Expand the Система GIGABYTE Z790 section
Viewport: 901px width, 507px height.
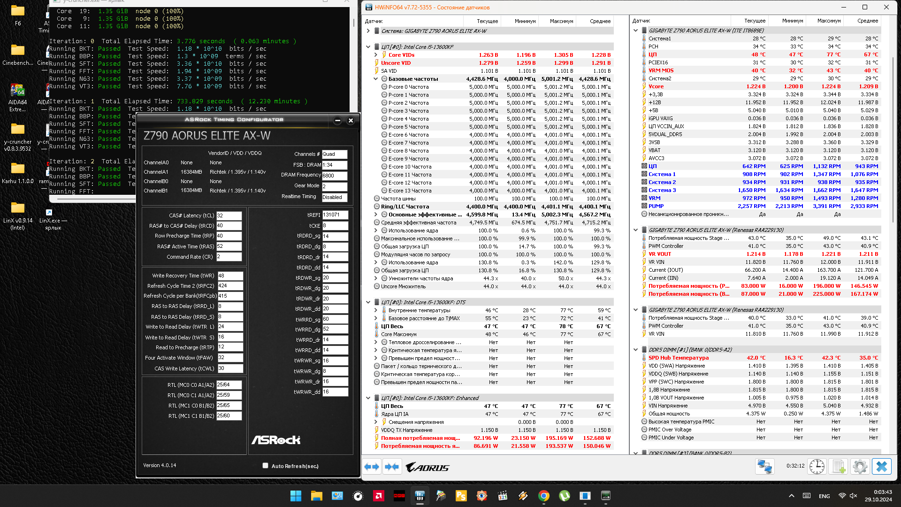(368, 31)
